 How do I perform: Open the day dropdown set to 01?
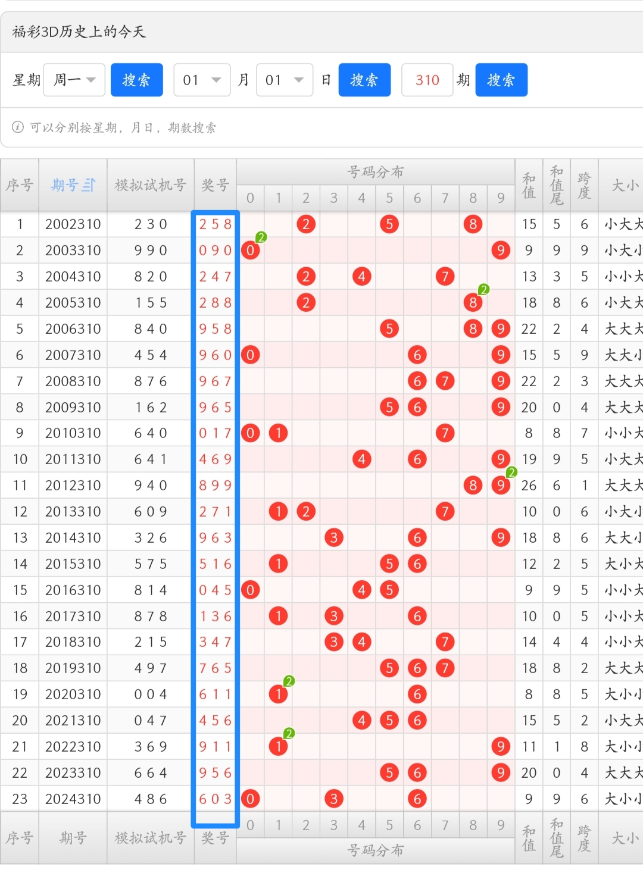pyautogui.click(x=285, y=80)
